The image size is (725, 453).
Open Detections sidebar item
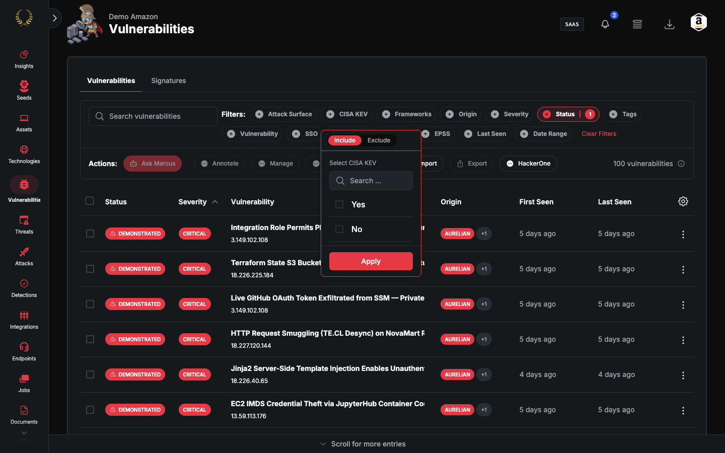(x=24, y=288)
